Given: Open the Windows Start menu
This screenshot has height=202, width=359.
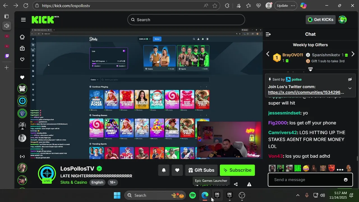Looking at the screenshot, I should pos(117,195).
